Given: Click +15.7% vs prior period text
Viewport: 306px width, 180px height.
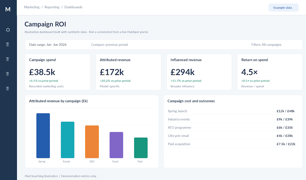Looking at the screenshot, I should (186, 81).
